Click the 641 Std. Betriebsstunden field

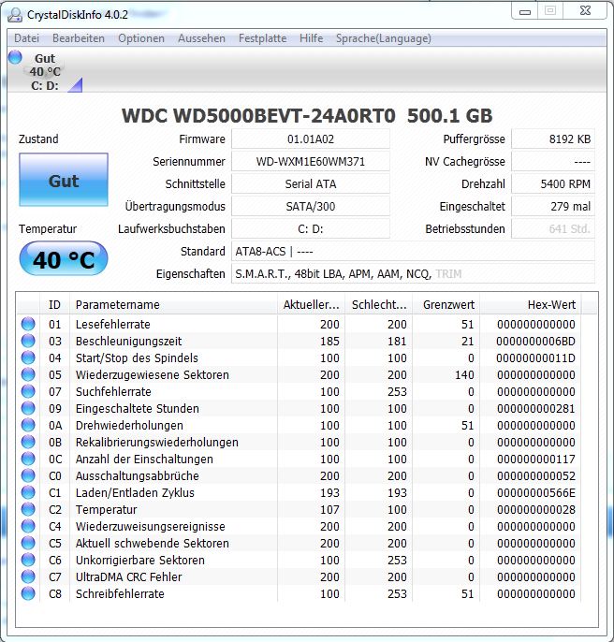[553, 229]
